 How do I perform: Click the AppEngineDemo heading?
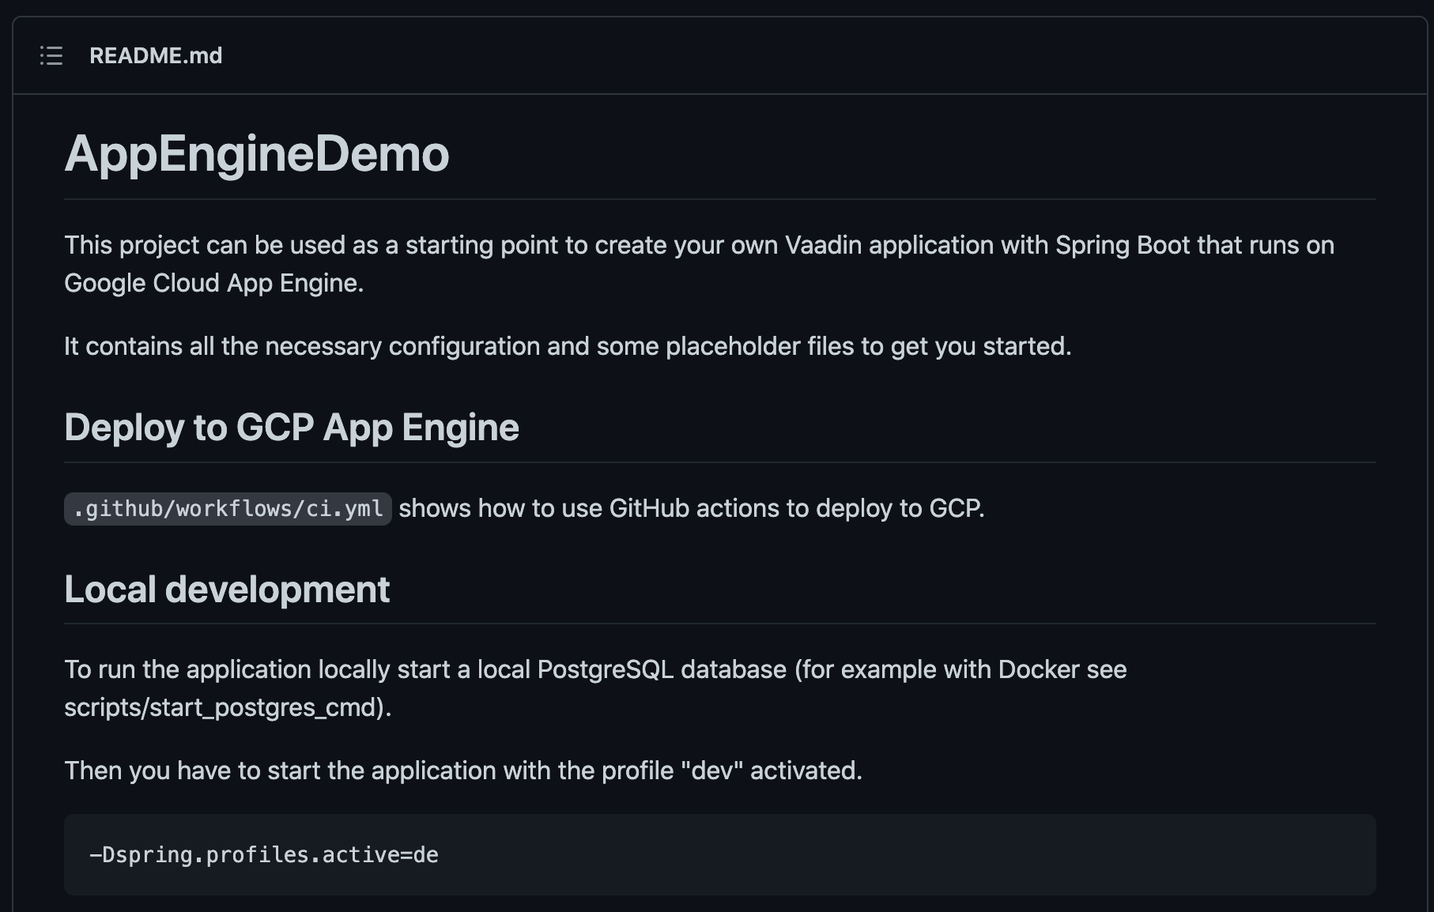pos(257,153)
